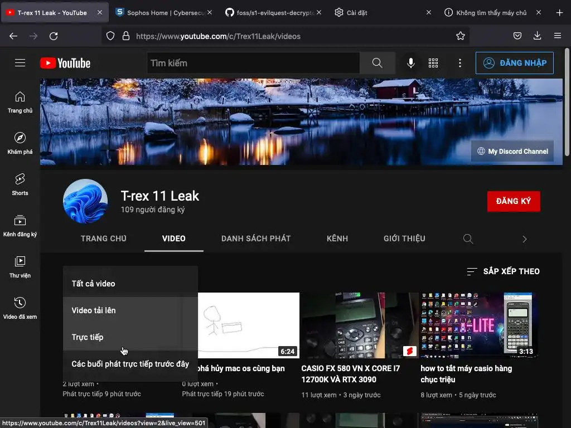Image resolution: width=571 pixels, height=428 pixels.
Task: Open Video đã xem history
Action: click(20, 308)
